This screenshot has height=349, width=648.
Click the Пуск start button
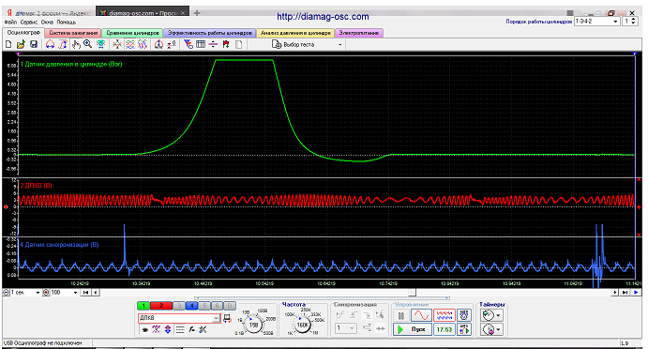[x=413, y=329]
